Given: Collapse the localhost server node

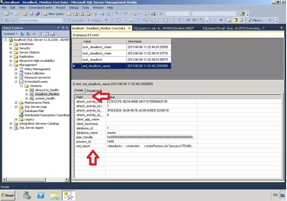Looking at the screenshot, I should pyautogui.click(x=5, y=40).
